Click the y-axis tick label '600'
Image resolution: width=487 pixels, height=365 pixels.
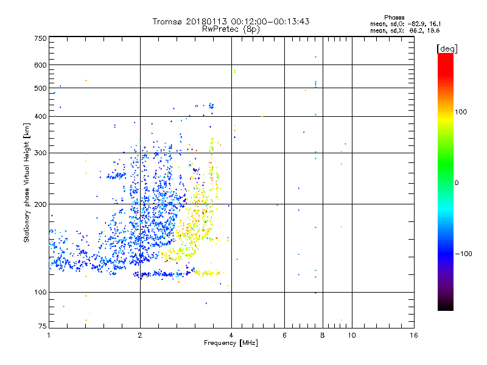click(x=41, y=65)
